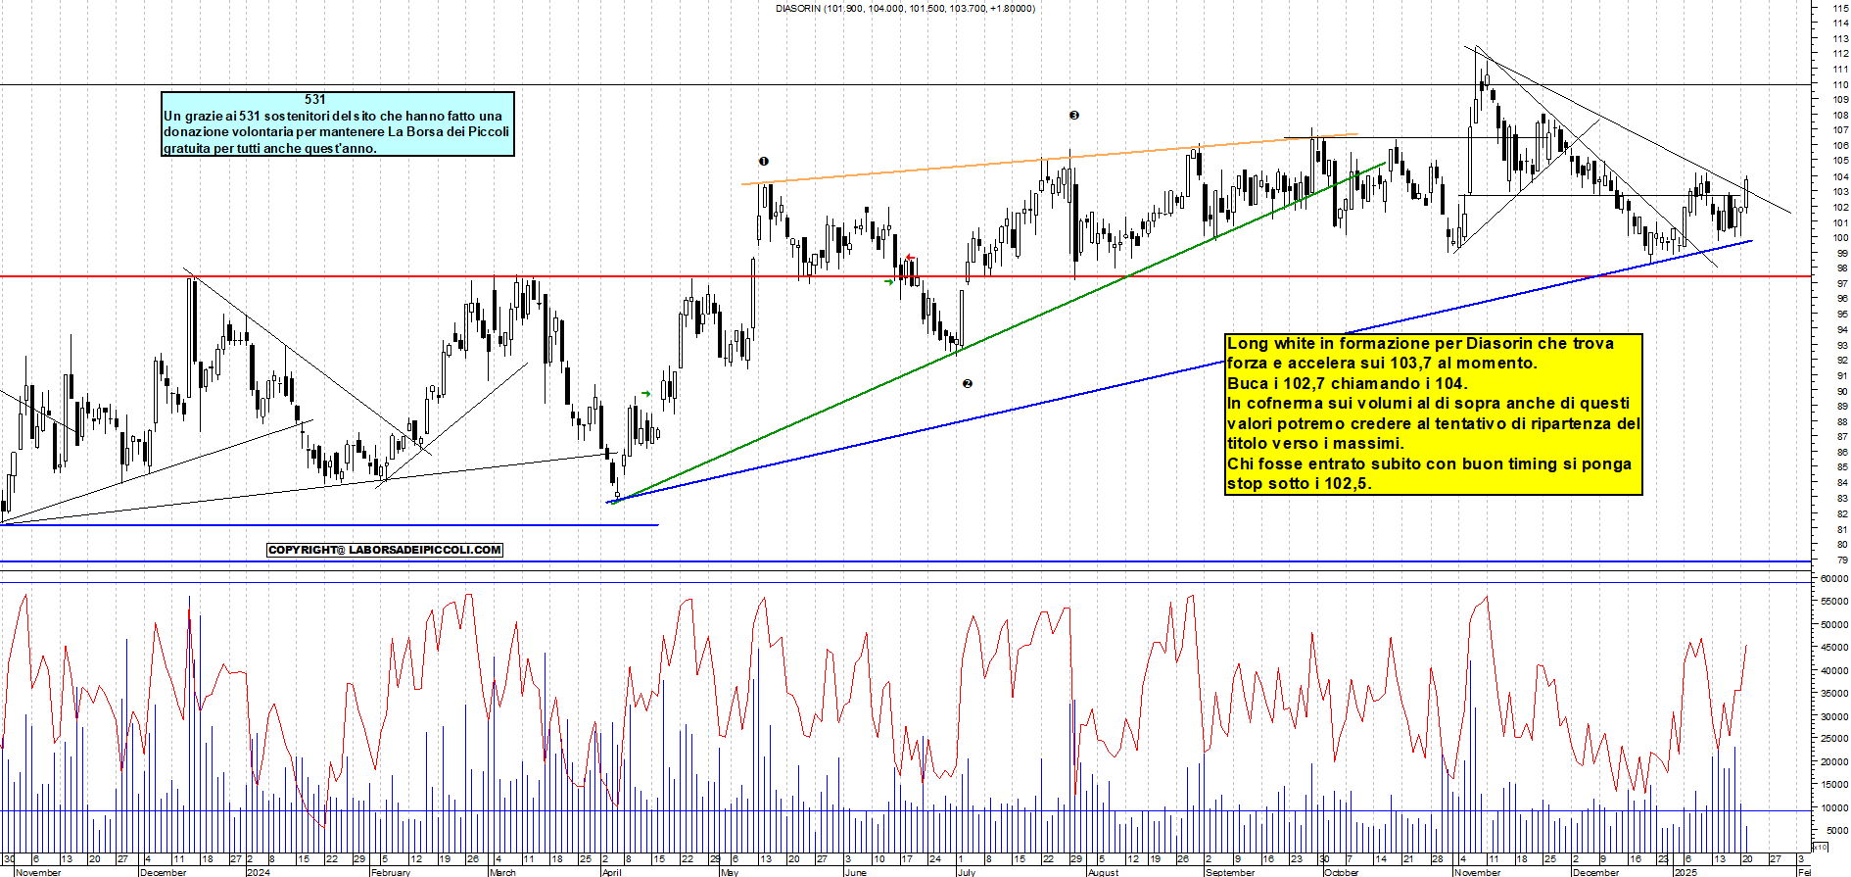Click the 'May' month label
1851x877 pixels.
[730, 872]
